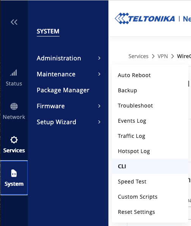Select CLI in Maintenance submenu
The height and width of the screenshot is (226, 191).
click(x=150, y=166)
